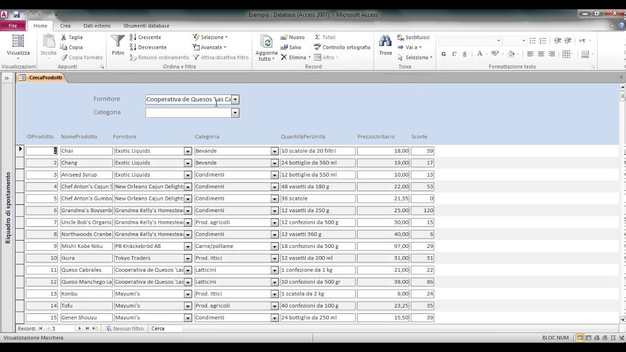The height and width of the screenshot is (352, 626).
Task: Select the Home ribbon tab
Action: click(41, 26)
